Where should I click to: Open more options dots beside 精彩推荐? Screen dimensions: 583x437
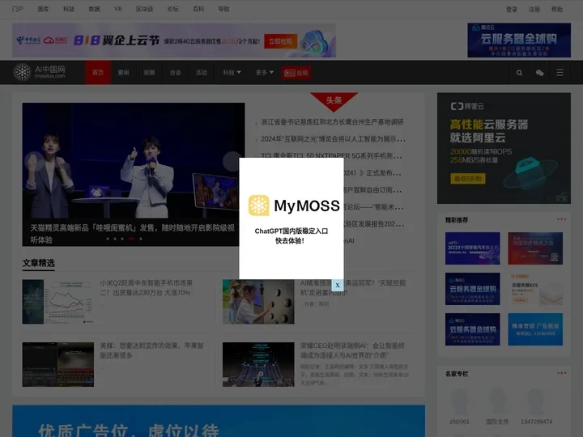click(x=561, y=219)
